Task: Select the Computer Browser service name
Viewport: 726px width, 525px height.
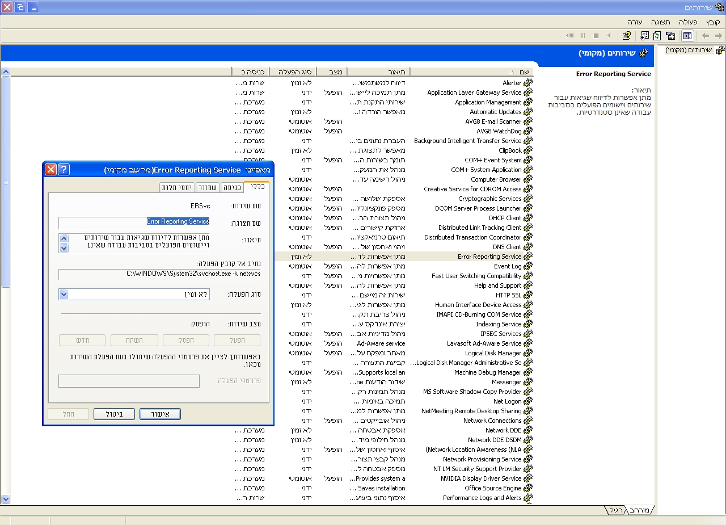Action: 496,179
